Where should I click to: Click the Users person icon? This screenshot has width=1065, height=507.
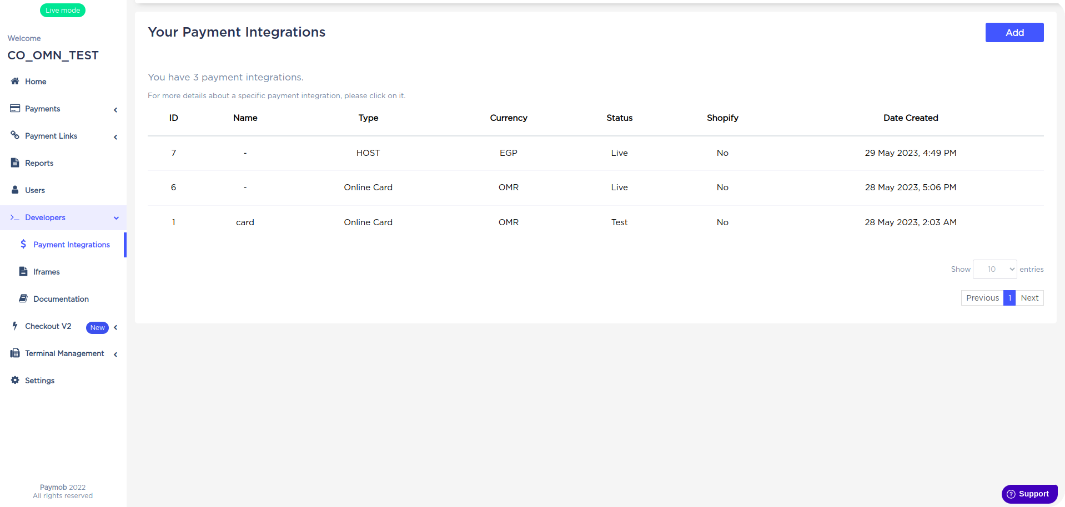click(14, 190)
